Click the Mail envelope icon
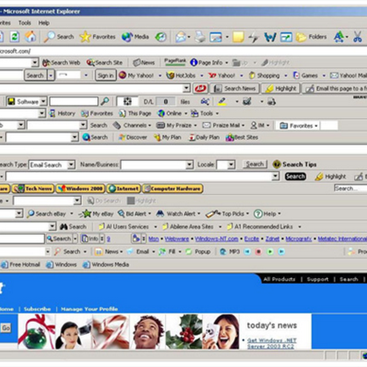Viewport: 367px width, 367px height. tap(181, 37)
